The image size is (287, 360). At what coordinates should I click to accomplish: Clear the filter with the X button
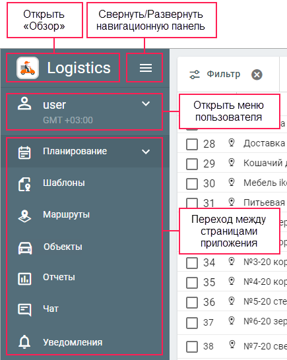click(257, 75)
